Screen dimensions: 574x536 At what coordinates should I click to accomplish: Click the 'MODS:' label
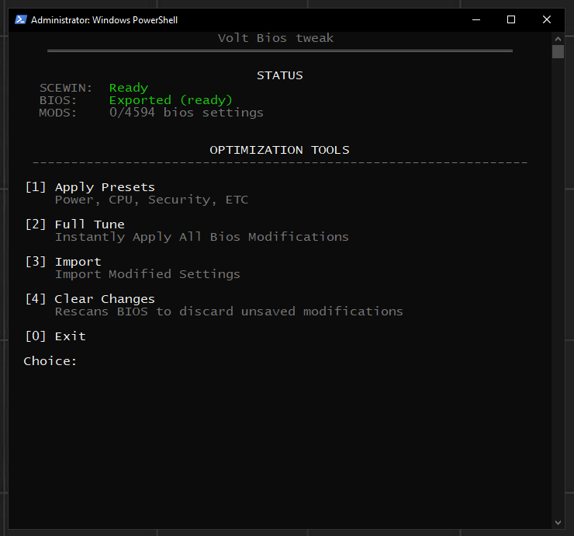(x=58, y=113)
